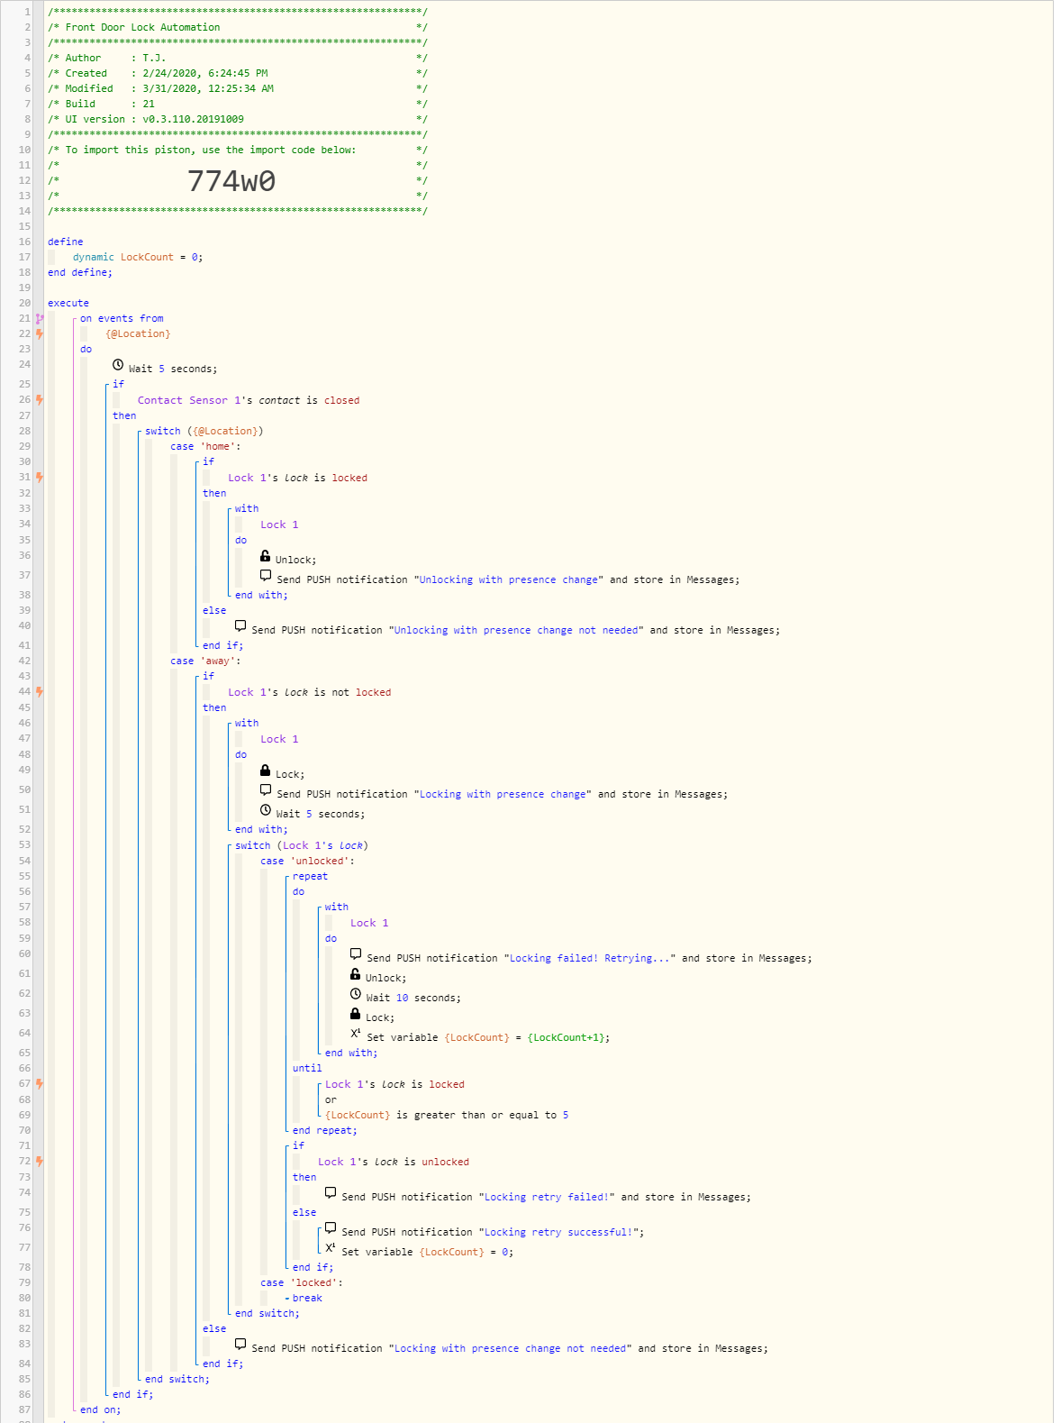Click Contact Sensor 1's contact is closed condition
The width and height of the screenshot is (1061, 1423).
(x=249, y=400)
